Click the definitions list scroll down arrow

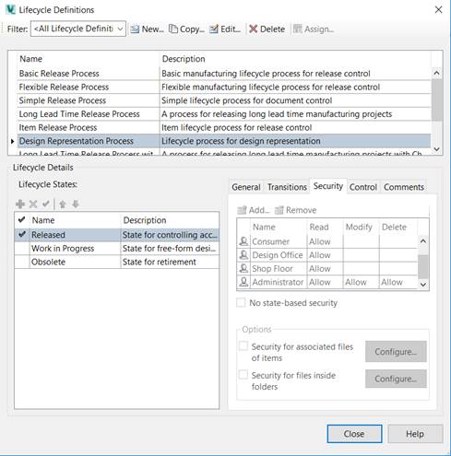(x=436, y=149)
